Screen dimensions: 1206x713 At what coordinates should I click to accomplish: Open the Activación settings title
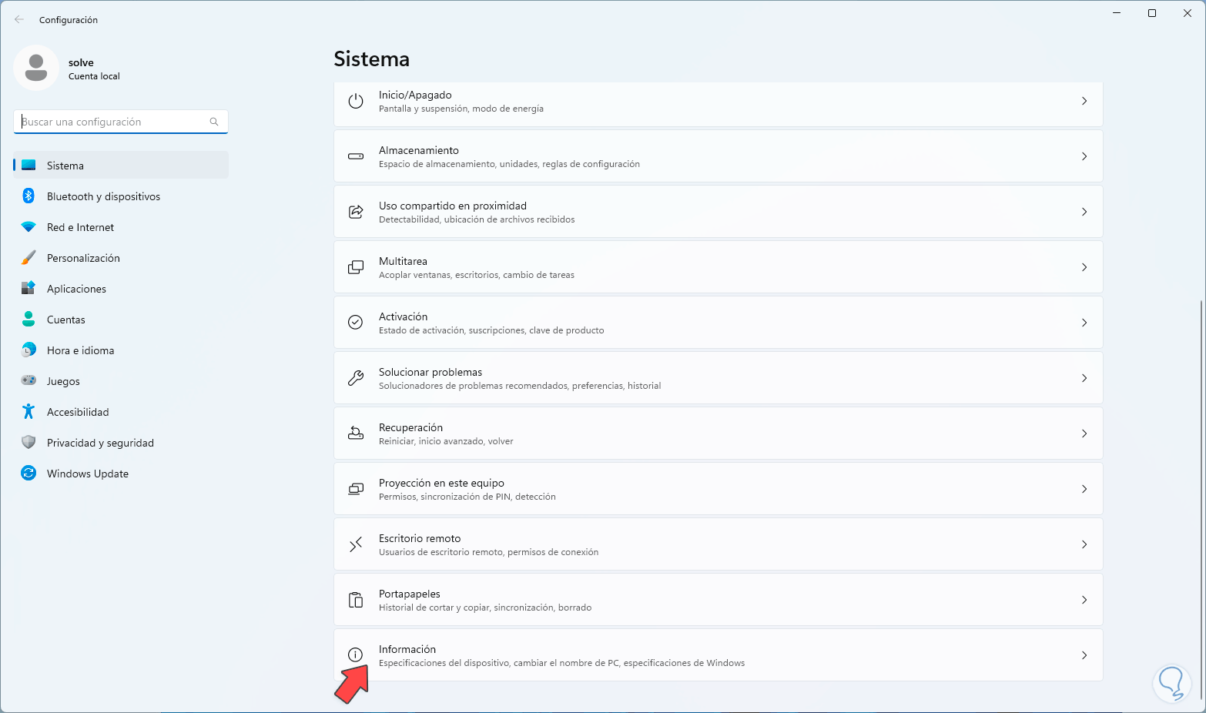(x=403, y=316)
